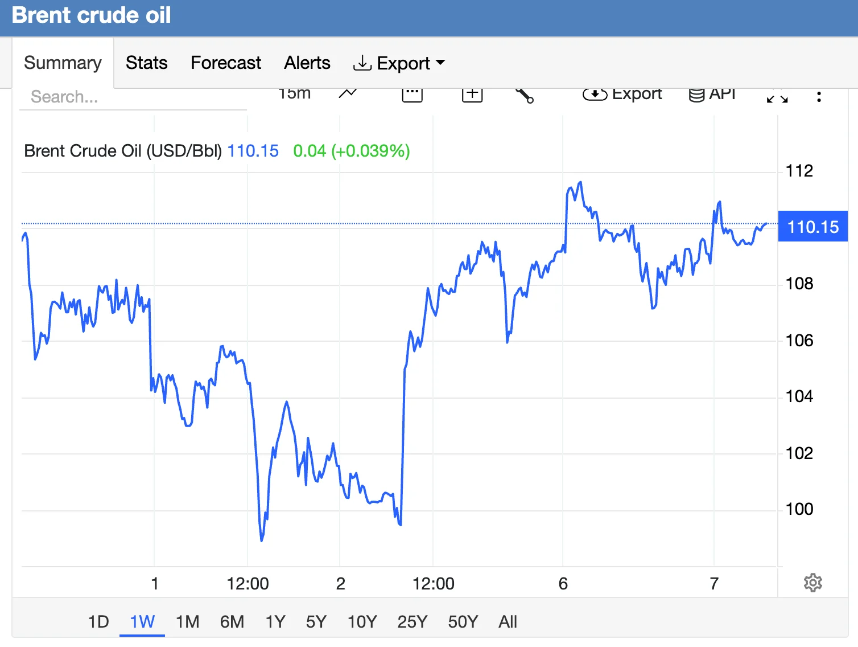Open chart settings gear icon
Screen dimensions: 858x647
[812, 583]
